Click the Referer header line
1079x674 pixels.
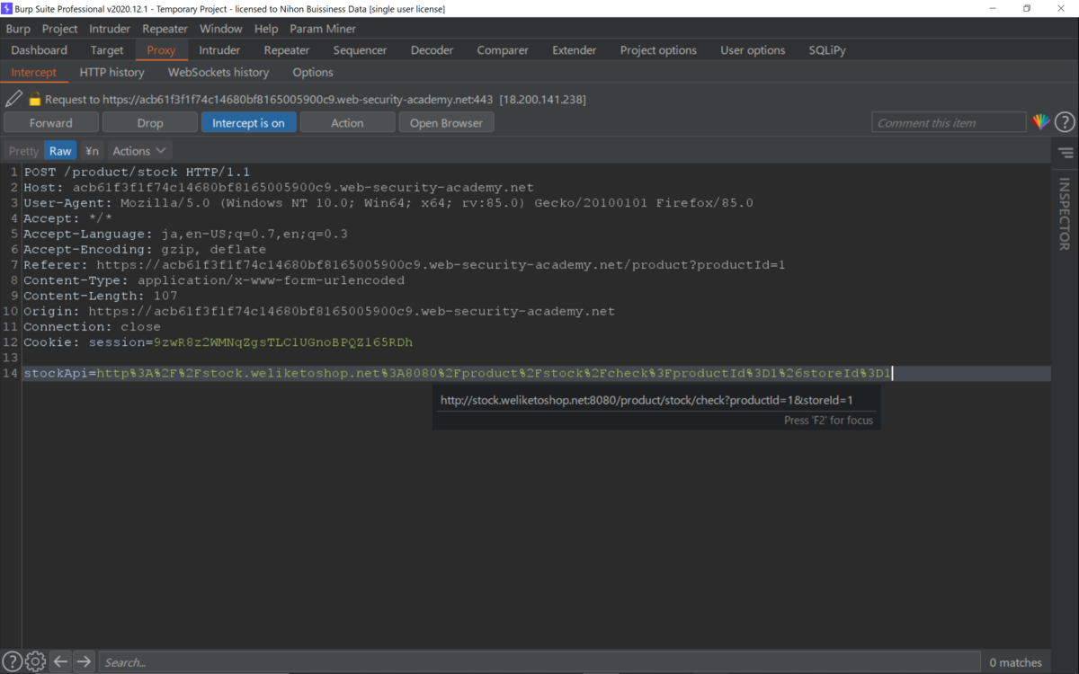(405, 265)
